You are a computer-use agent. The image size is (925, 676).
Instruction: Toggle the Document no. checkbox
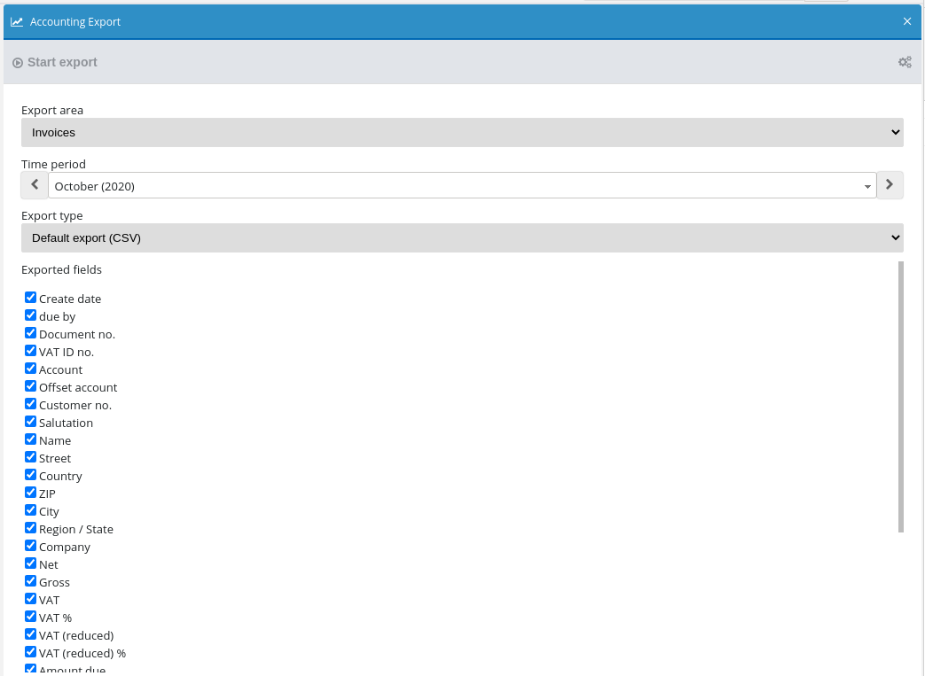coord(31,333)
